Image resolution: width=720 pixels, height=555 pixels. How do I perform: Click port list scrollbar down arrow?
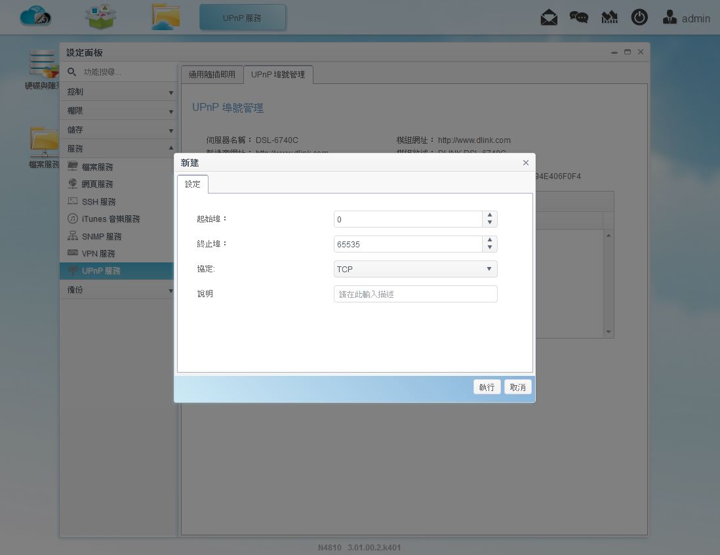tap(609, 332)
